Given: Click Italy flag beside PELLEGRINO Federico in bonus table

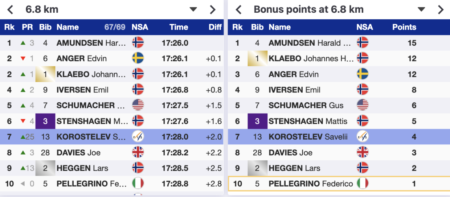Looking at the screenshot, I should 363,184.
